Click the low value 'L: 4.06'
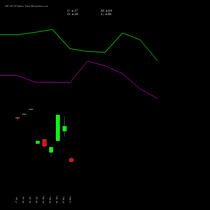This screenshot has height=210, width=210. pyautogui.click(x=106, y=14)
